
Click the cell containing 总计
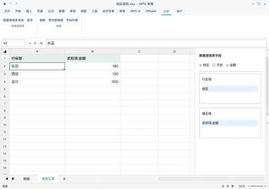point(37,82)
